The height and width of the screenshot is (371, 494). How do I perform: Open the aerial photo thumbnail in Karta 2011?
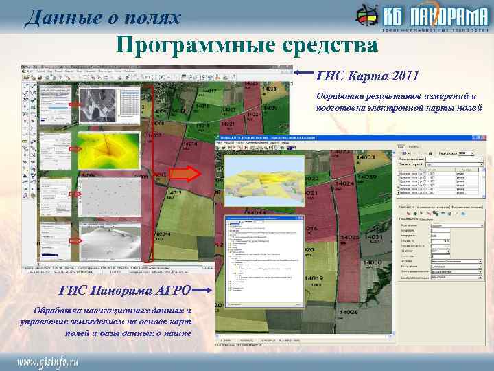(x=98, y=105)
